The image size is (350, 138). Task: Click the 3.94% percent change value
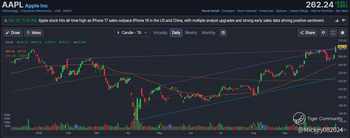(x=342, y=6)
